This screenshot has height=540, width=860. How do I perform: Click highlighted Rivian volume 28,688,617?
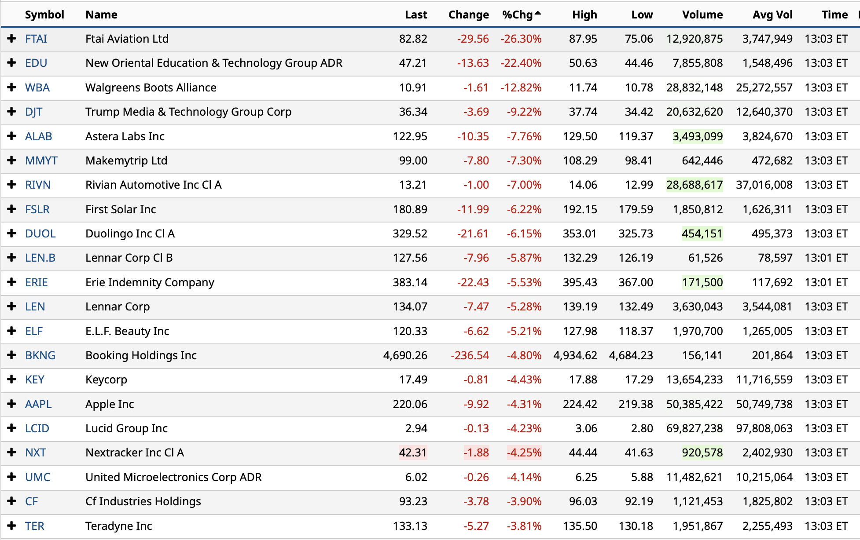pyautogui.click(x=694, y=185)
